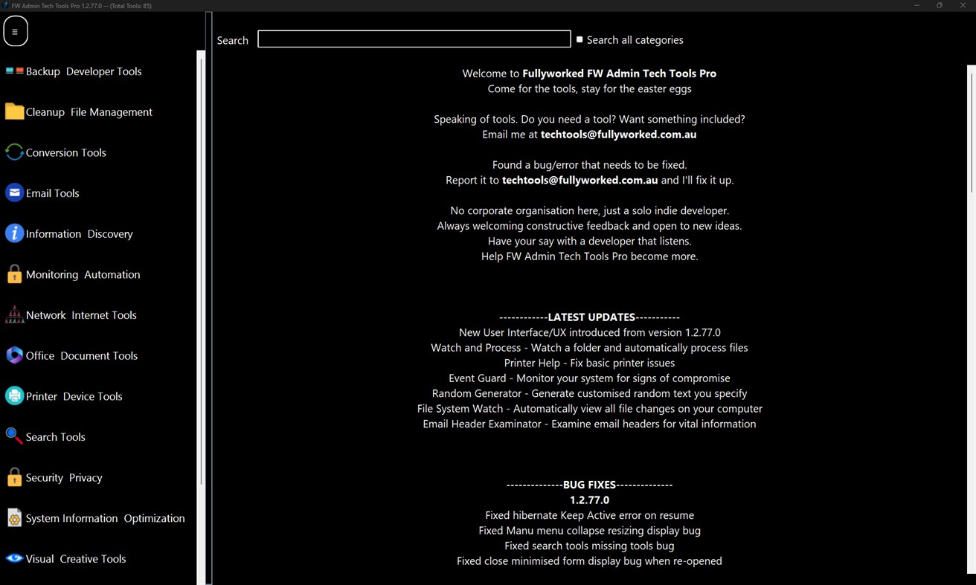Click 'Event Guard' update line

click(589, 378)
